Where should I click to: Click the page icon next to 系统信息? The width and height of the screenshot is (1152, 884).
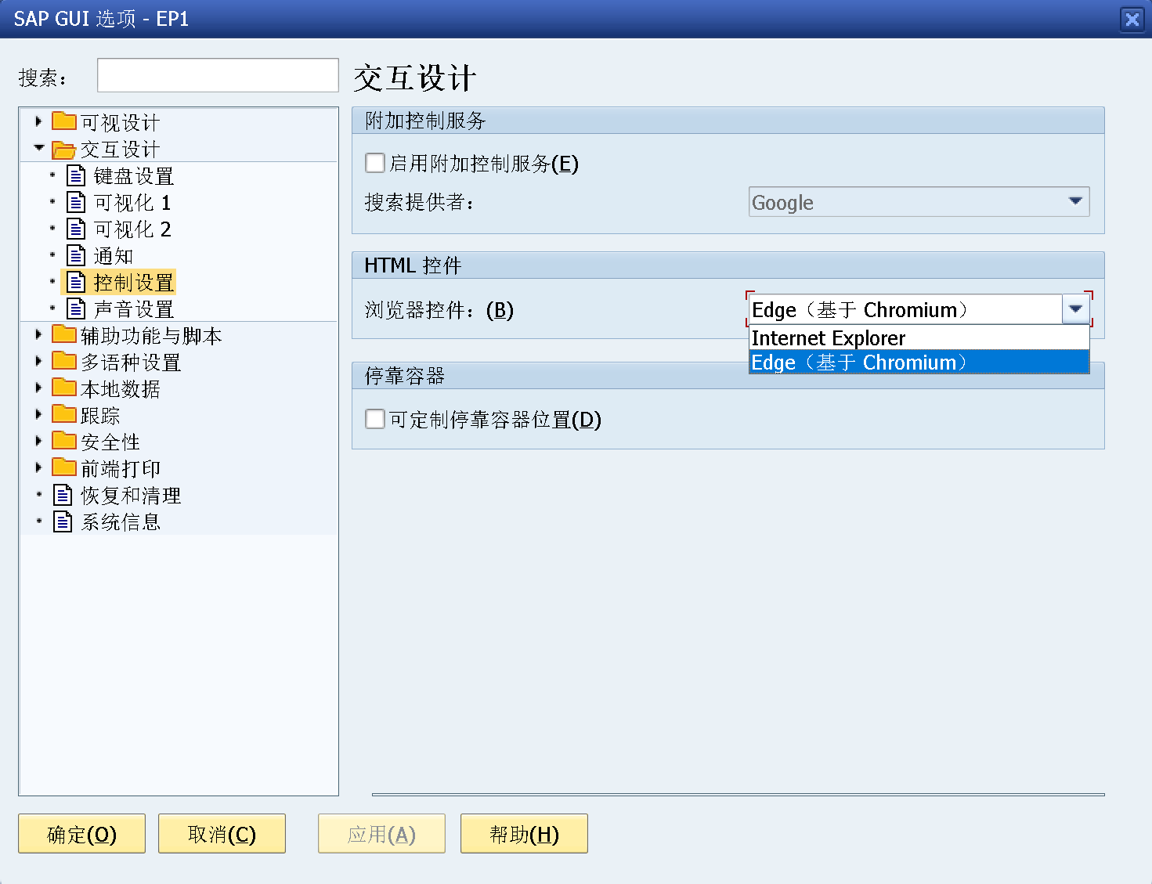(63, 521)
